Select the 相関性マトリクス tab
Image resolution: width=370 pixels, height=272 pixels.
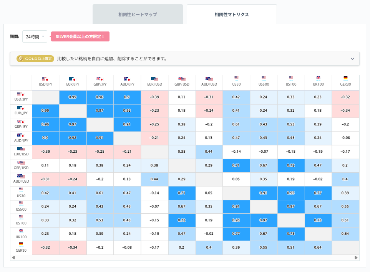pos(232,14)
